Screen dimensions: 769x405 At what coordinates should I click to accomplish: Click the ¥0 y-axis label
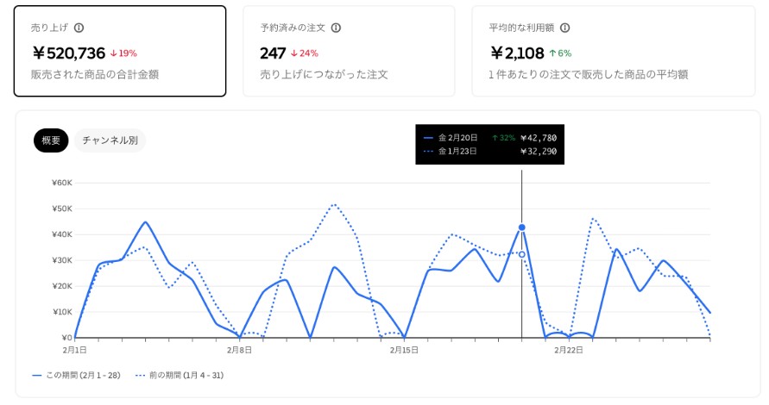click(67, 338)
